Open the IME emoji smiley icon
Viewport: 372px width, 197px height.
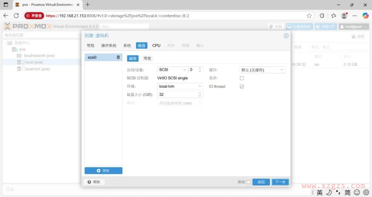[x=357, y=193]
